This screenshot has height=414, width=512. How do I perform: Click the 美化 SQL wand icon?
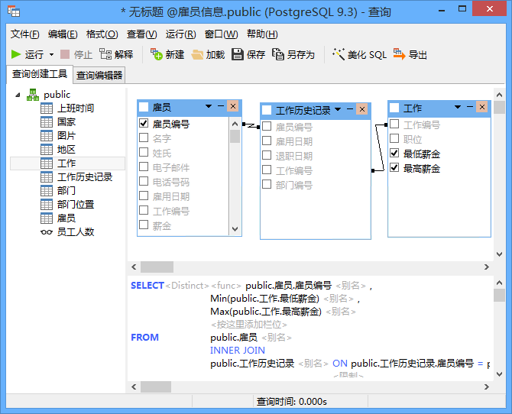click(339, 54)
